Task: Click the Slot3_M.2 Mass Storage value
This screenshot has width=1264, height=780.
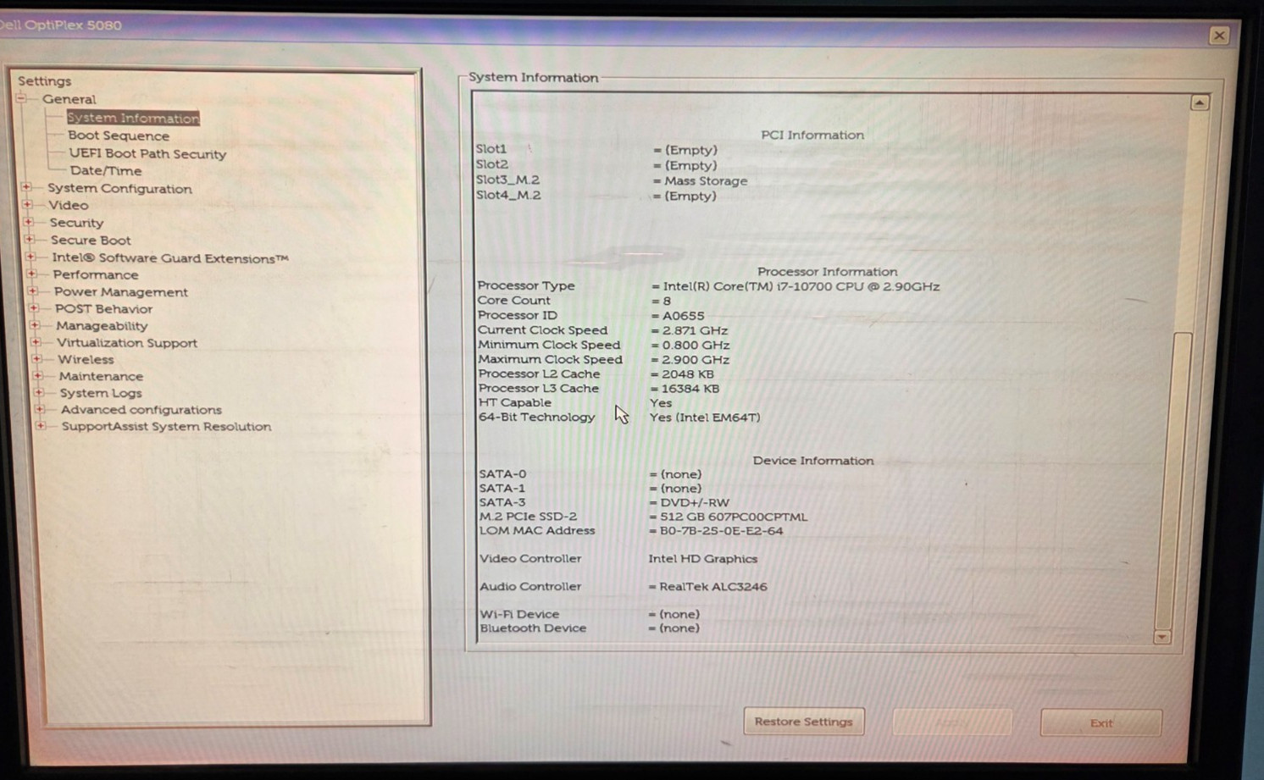Action: click(x=706, y=181)
